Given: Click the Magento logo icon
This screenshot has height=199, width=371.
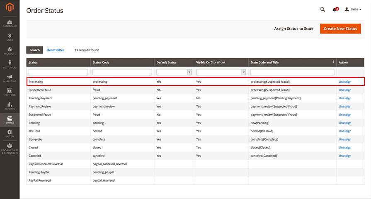Looking at the screenshot, I should pos(10,7).
